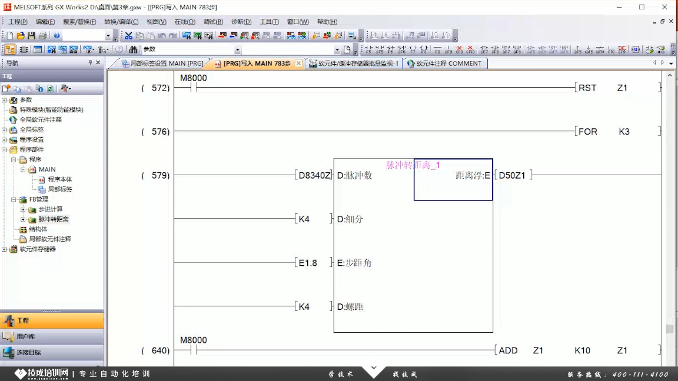Expand the 参数 tree node

click(x=5, y=100)
